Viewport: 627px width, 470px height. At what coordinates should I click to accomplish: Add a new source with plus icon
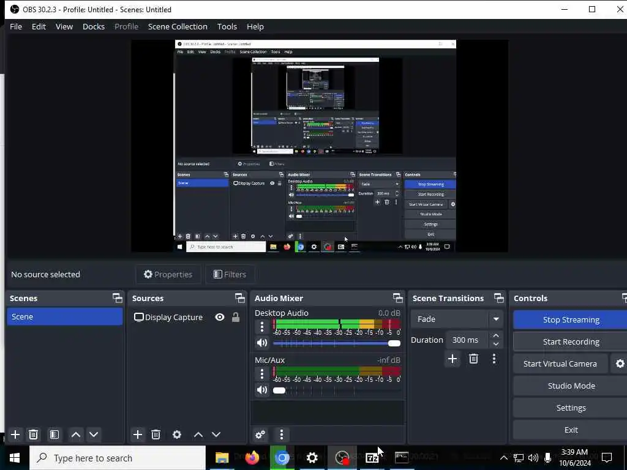pyautogui.click(x=138, y=435)
